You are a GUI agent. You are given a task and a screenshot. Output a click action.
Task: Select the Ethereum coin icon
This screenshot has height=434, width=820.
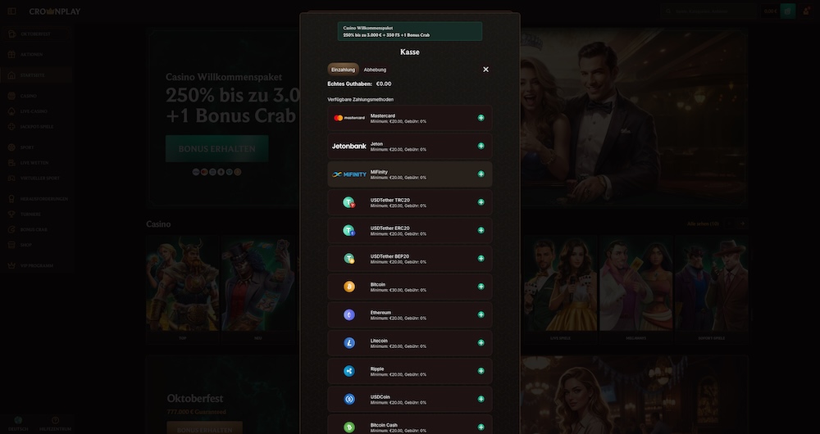point(348,314)
